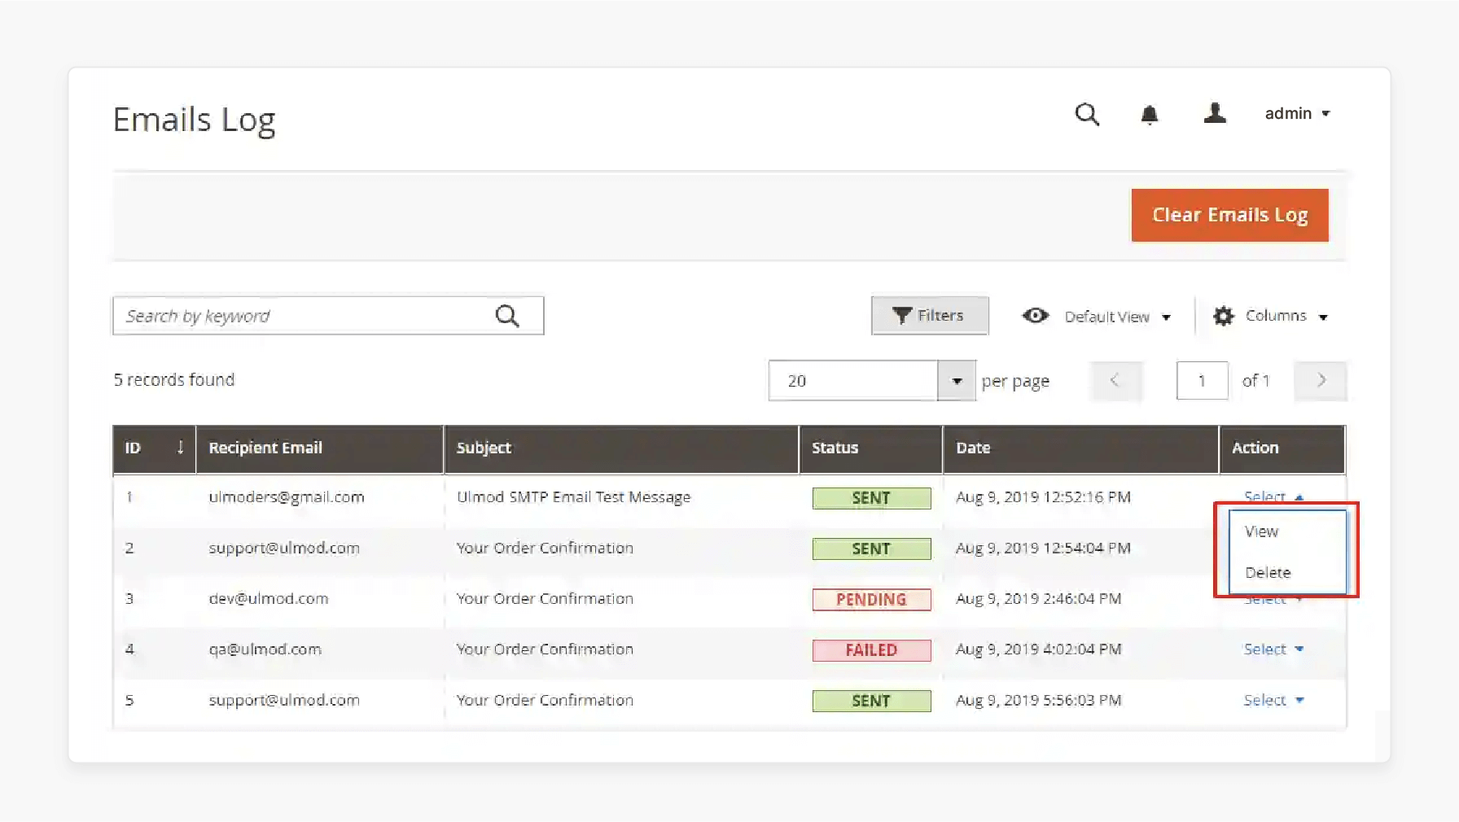Open Select dropdown for row 5
Image resolution: width=1459 pixels, height=822 pixels.
(1273, 701)
